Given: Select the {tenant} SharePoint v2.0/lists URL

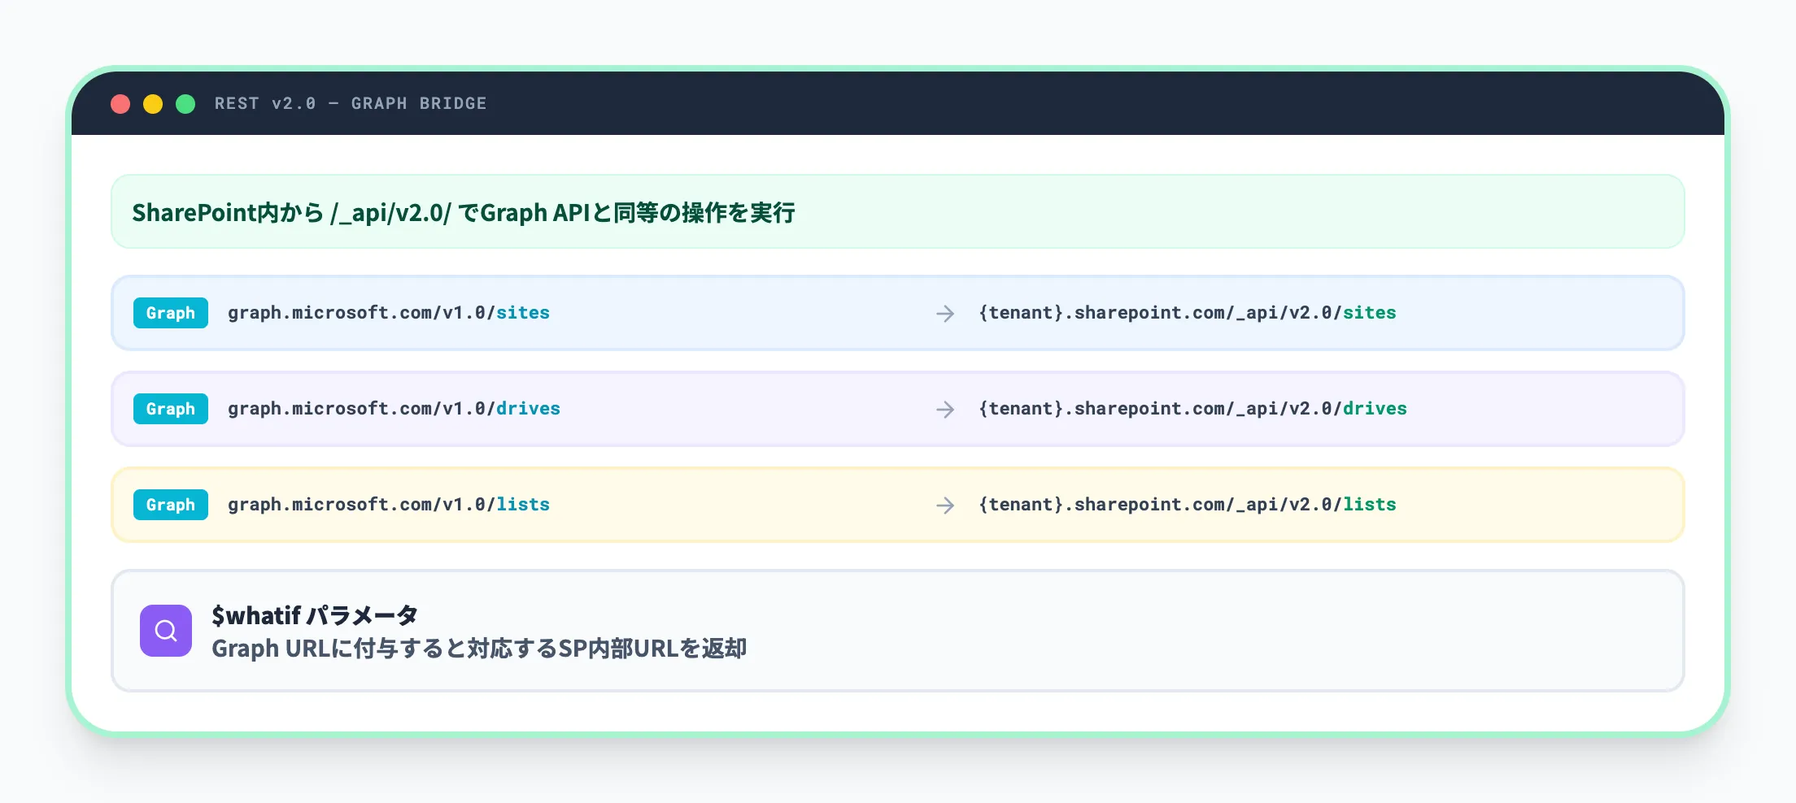Looking at the screenshot, I should point(1187,505).
